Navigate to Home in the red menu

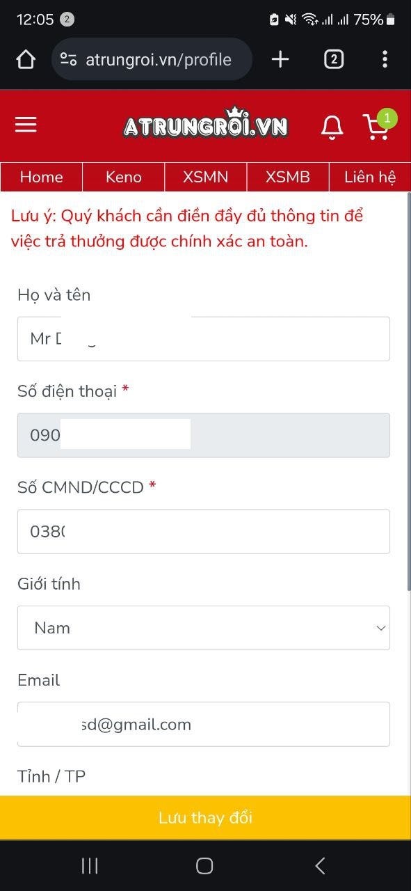(x=41, y=177)
